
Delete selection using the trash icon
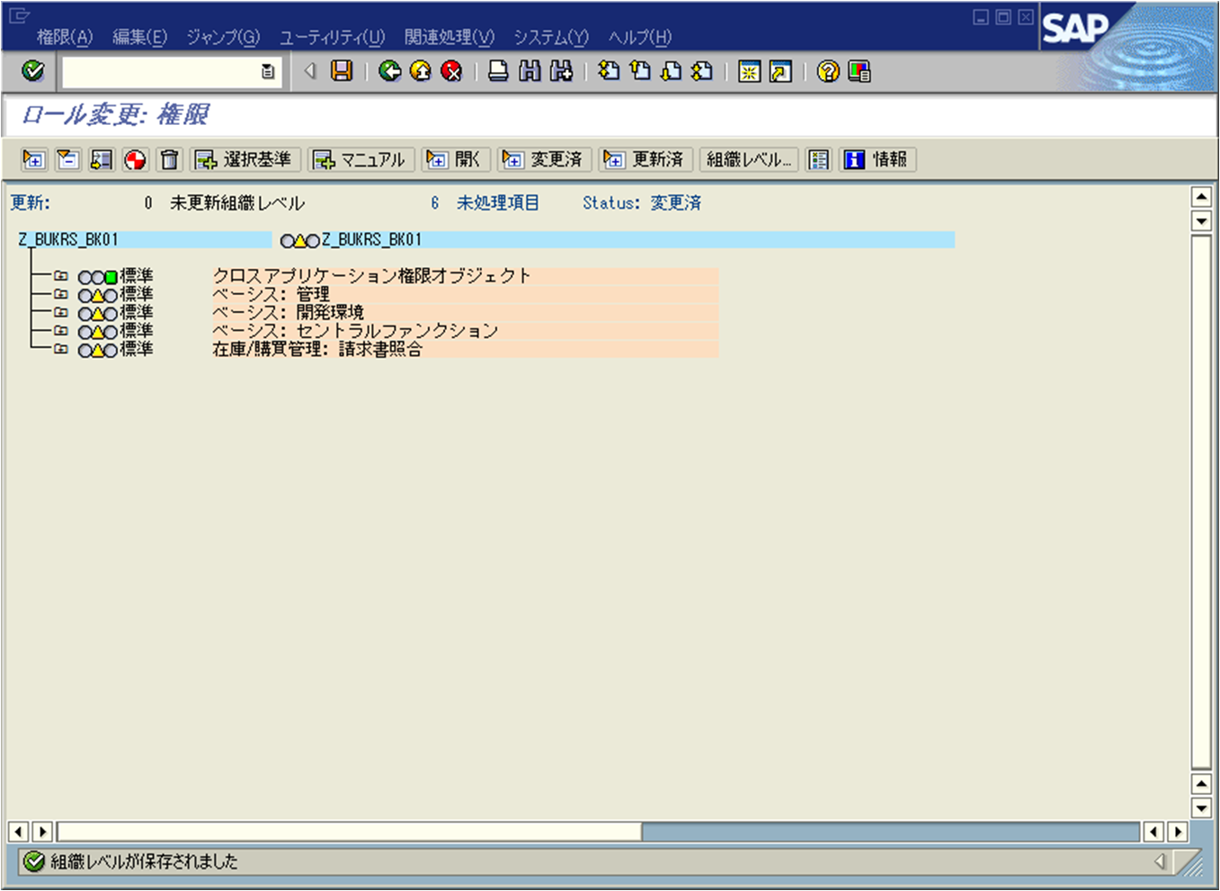(167, 159)
